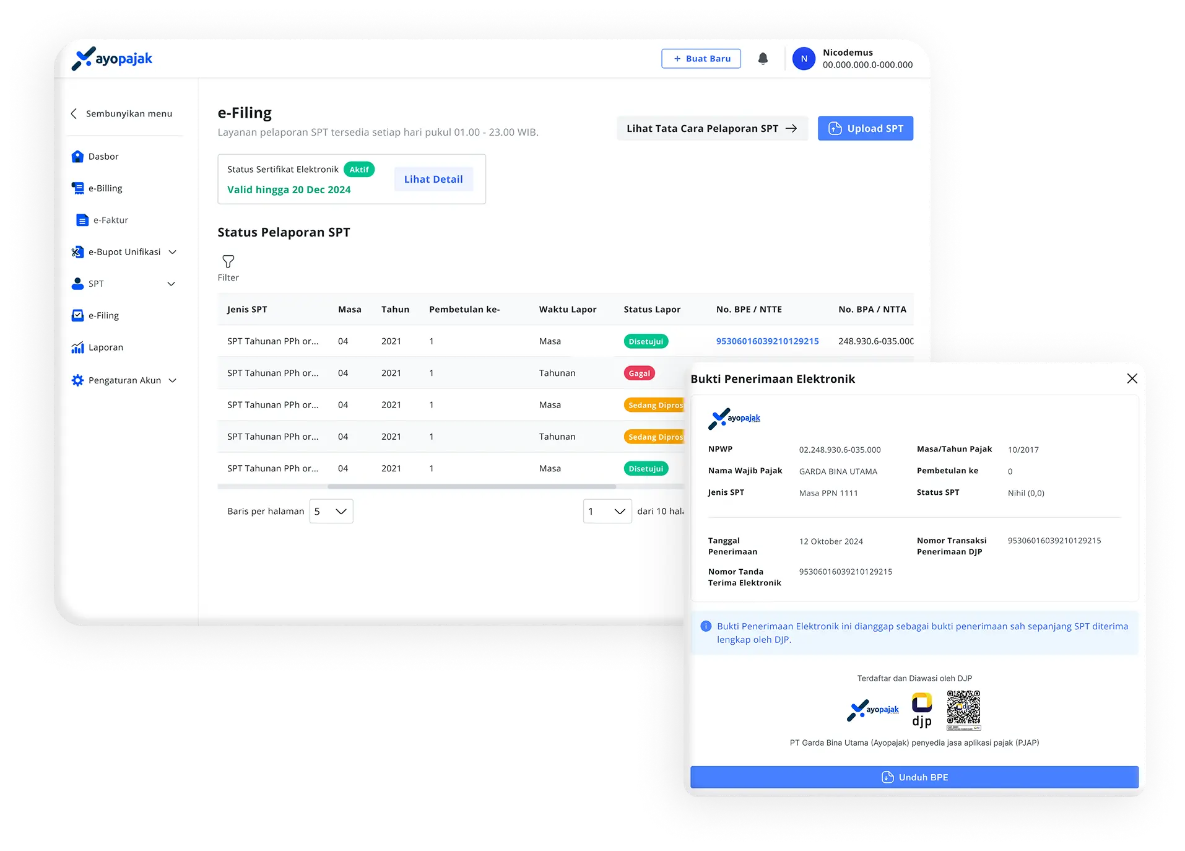Screen dimensions: 1185x851
Task: Click the horizontal table scrollbar
Action: tap(471, 487)
